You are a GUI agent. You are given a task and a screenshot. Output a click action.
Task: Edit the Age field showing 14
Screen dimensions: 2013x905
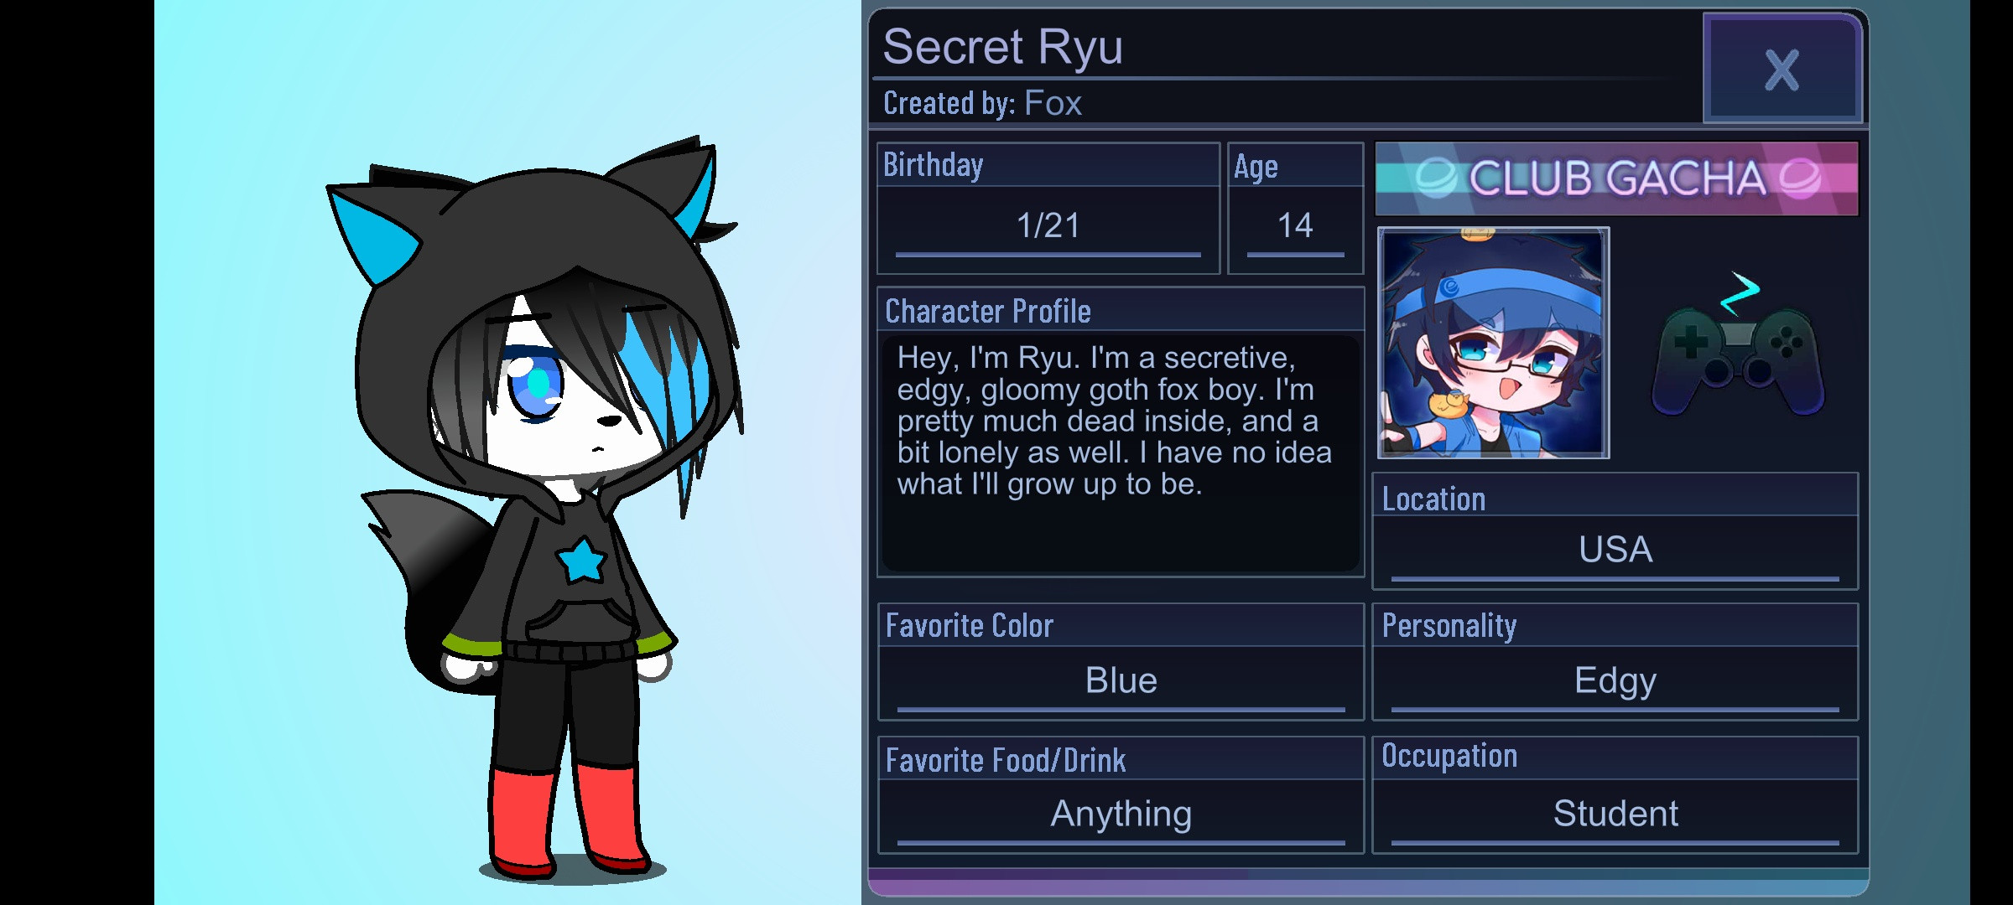pos(1295,226)
